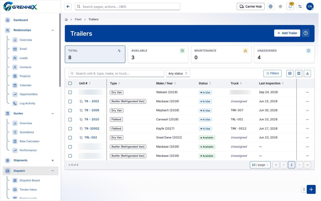Viewport: 321px width, 201px height.
Task: Open Dashboard in the sidebar
Action: click(21, 20)
